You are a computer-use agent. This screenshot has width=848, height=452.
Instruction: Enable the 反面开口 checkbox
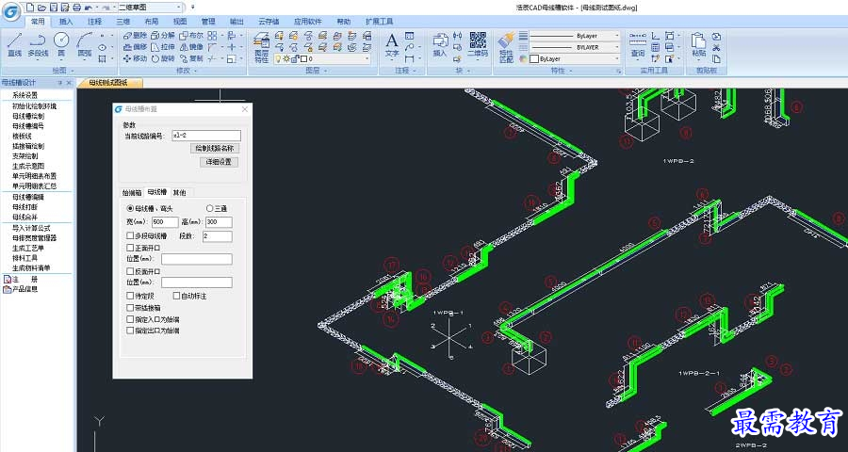tap(130, 271)
